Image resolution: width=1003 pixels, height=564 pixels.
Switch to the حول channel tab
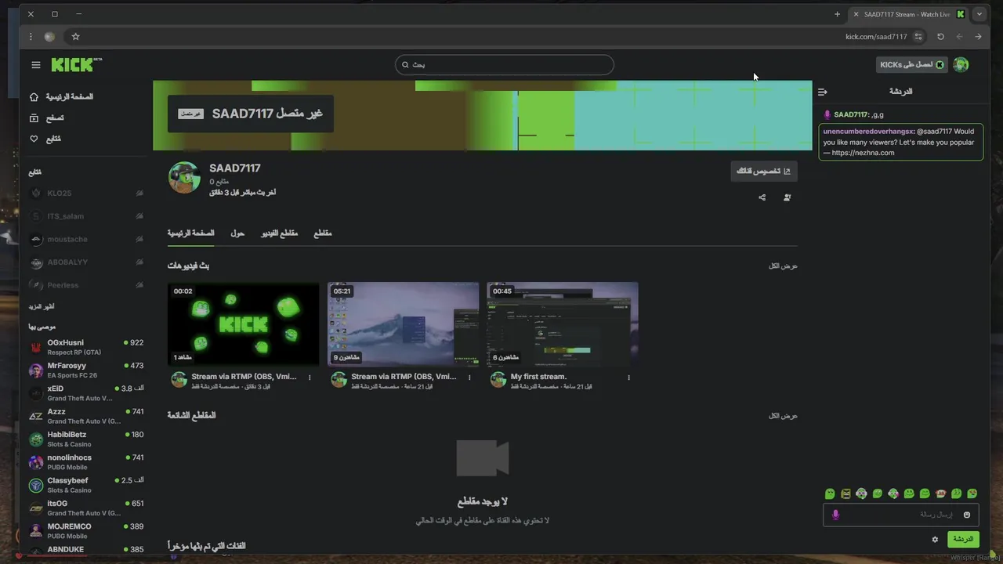coord(237,233)
